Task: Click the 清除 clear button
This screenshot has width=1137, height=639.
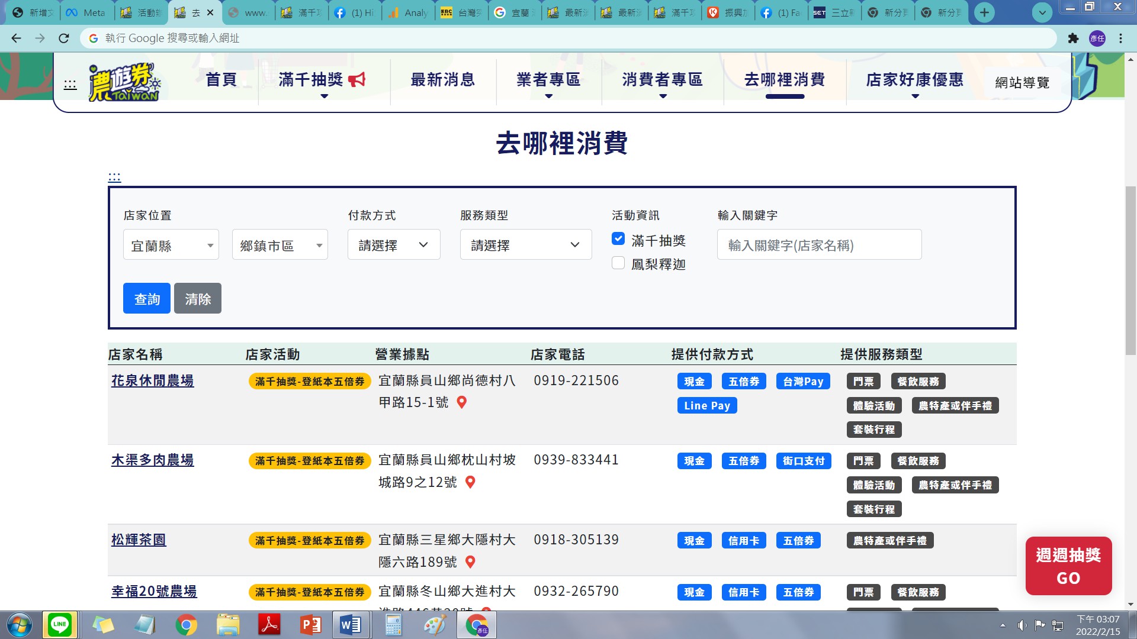Action: [198, 299]
